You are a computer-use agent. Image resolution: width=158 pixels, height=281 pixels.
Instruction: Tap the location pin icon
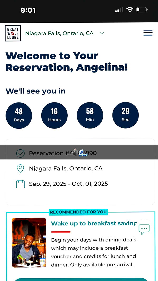click(21, 169)
